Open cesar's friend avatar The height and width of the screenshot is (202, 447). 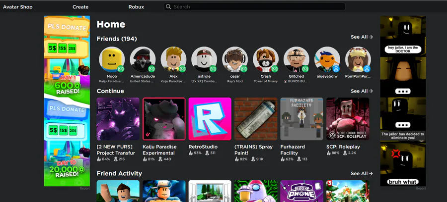coord(235,59)
